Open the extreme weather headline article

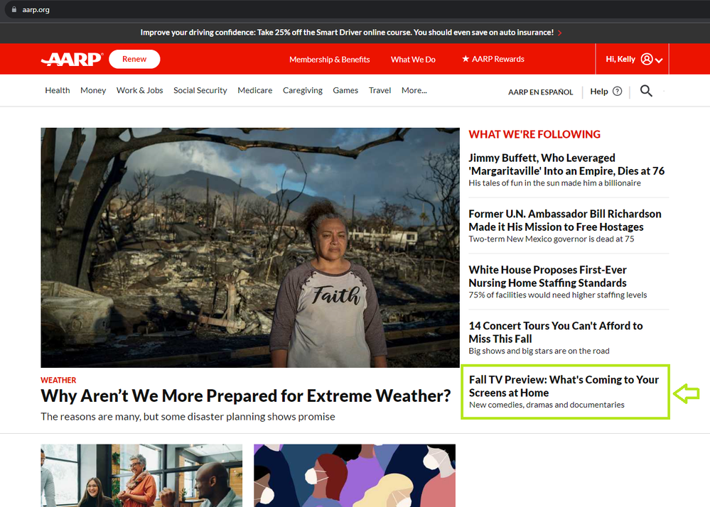pos(246,396)
